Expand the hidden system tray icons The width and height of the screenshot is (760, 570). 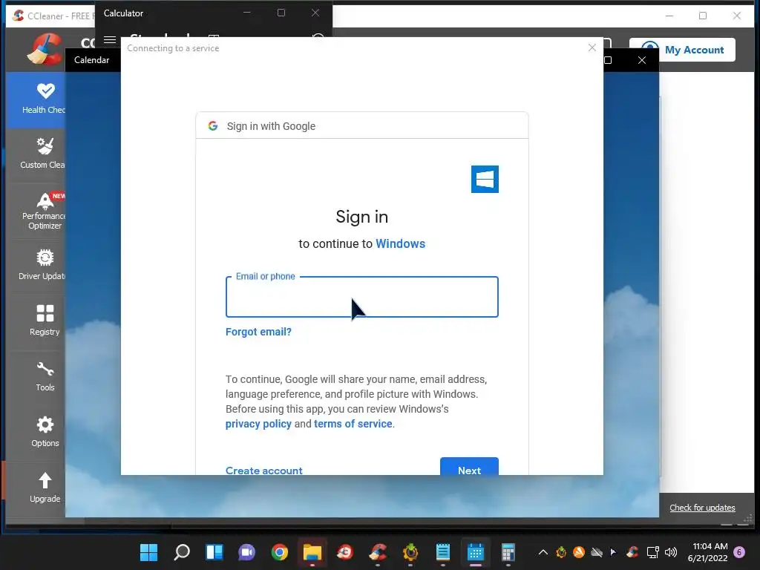coord(543,552)
